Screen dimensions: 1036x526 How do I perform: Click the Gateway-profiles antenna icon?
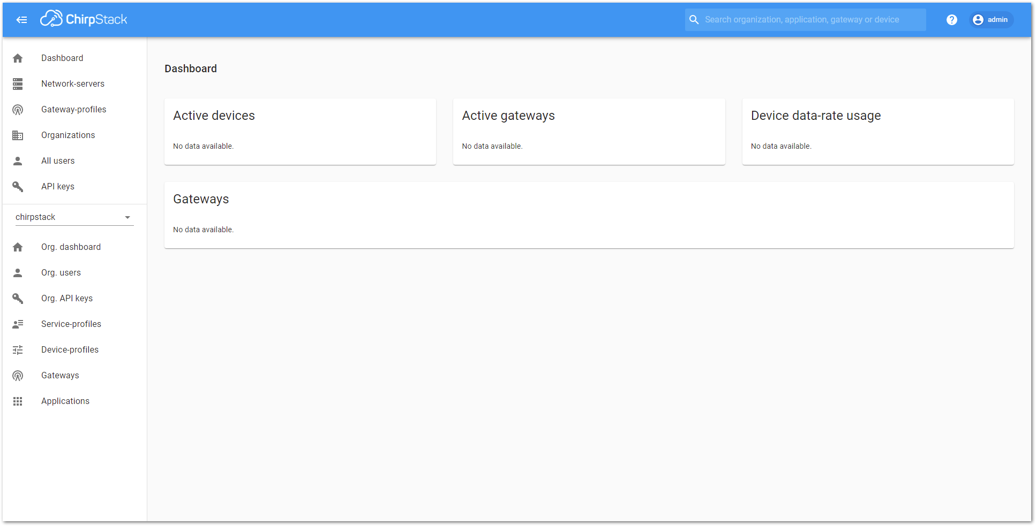pyautogui.click(x=18, y=110)
